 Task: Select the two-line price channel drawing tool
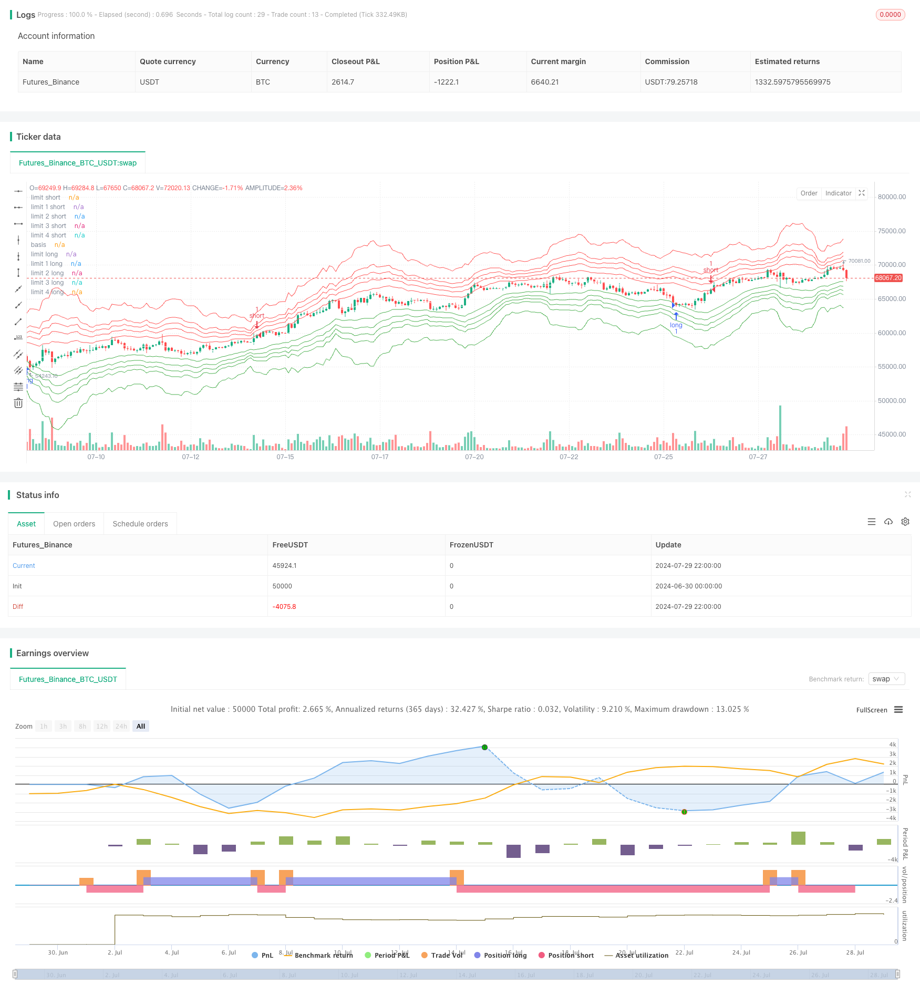(x=18, y=354)
